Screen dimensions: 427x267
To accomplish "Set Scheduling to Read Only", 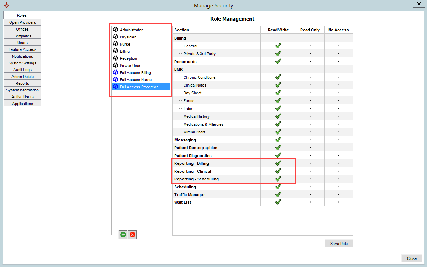I will coord(310,187).
